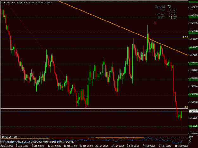The image size is (198, 148).
Task: Click the 1.56055 price axis label
Action: tap(193, 78)
